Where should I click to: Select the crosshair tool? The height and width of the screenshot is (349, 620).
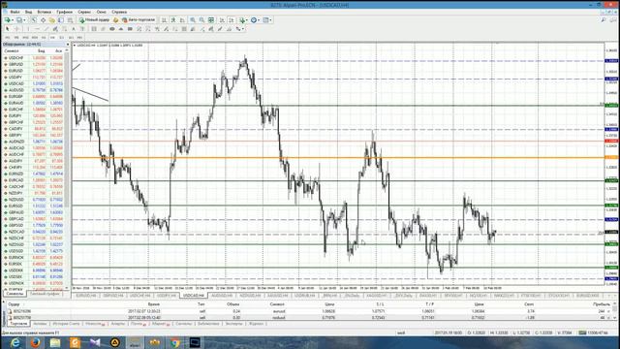(17, 29)
